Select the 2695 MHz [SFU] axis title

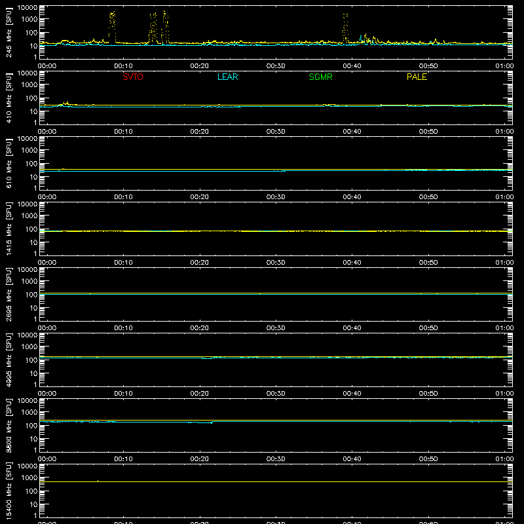9,294
